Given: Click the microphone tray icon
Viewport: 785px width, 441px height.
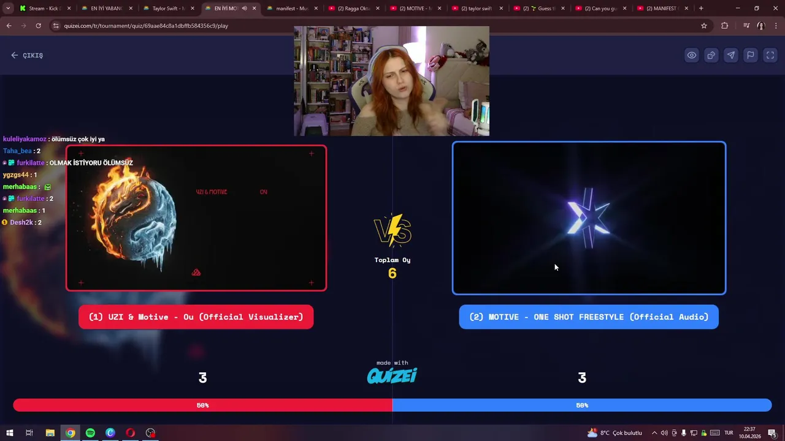Looking at the screenshot, I should click(x=684, y=433).
